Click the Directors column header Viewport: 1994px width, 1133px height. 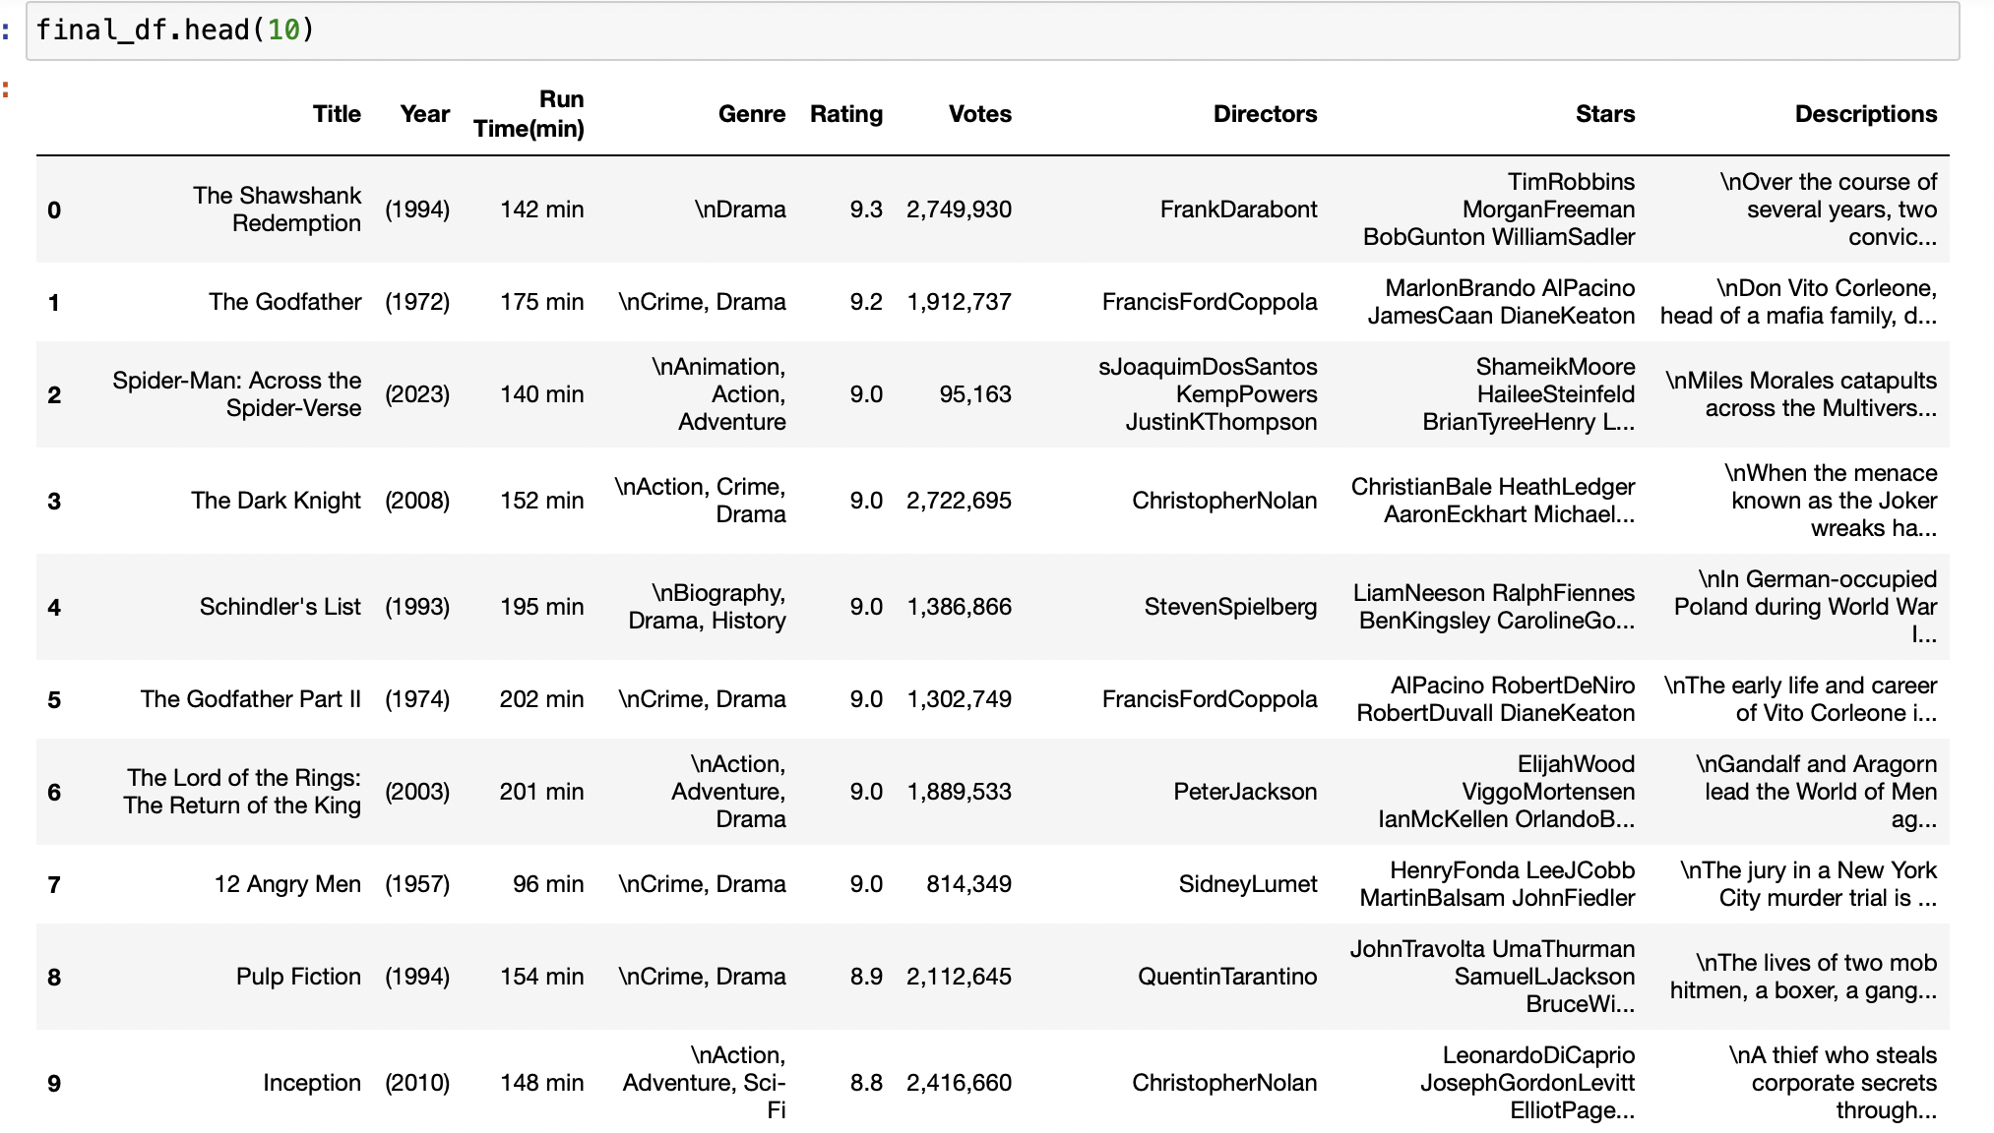coord(1266,114)
